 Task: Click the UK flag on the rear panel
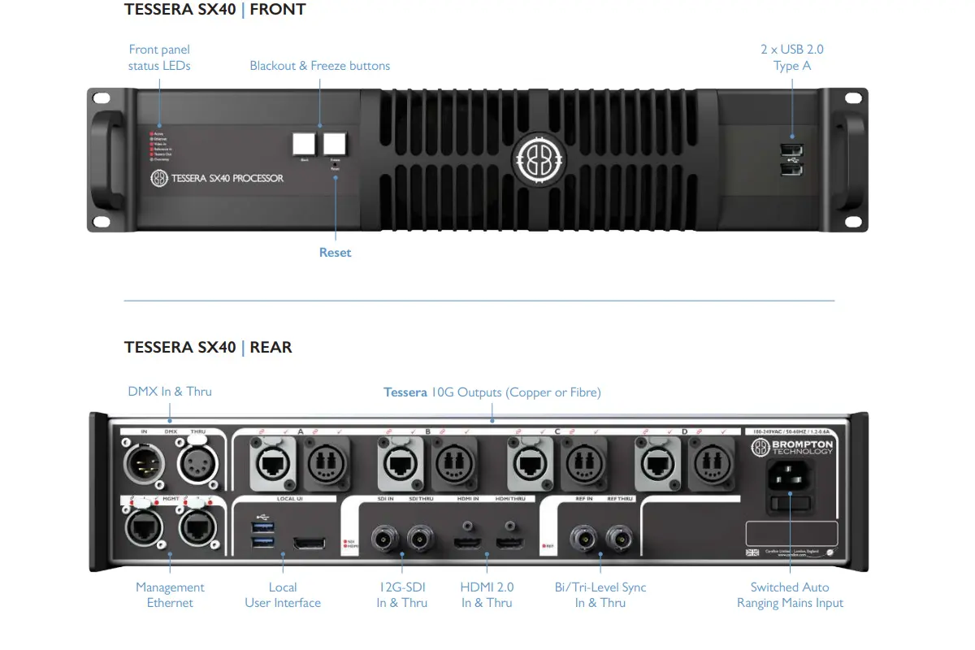coord(752,552)
